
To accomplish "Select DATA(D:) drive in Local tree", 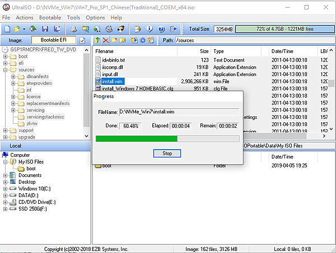I will pos(29,195).
